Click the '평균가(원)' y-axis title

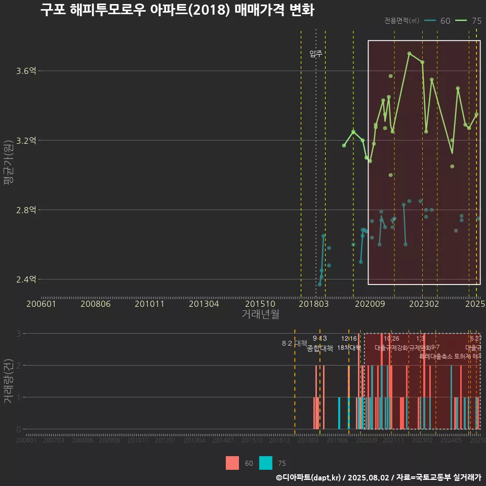click(x=9, y=163)
